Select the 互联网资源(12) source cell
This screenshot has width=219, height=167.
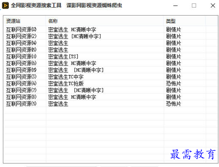tap(21, 30)
